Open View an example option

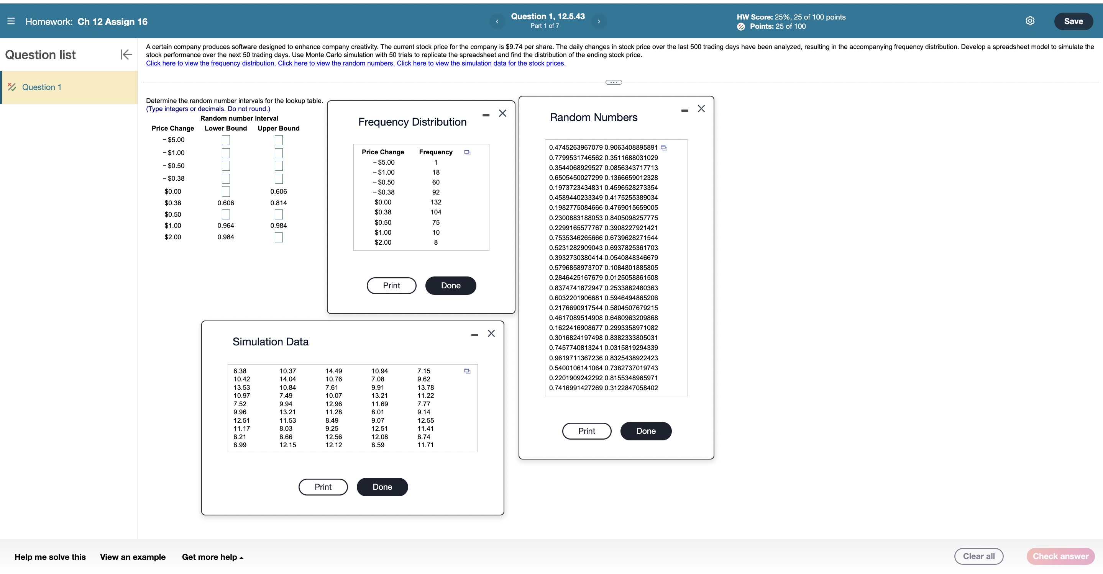tap(133, 557)
